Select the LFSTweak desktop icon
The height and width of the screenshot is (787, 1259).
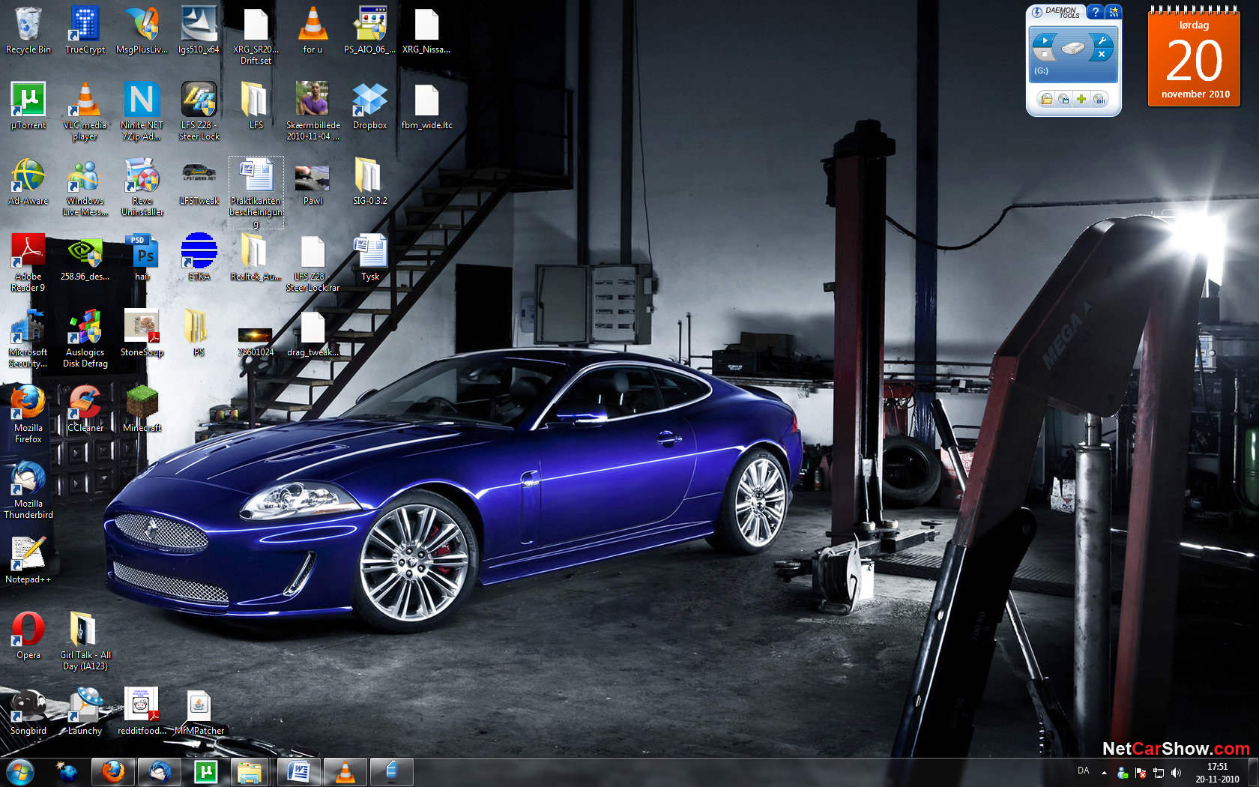(x=199, y=182)
